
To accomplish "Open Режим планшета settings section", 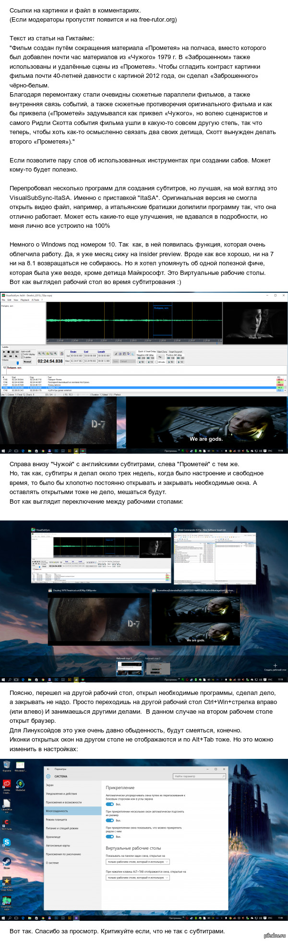I will (x=72, y=820).
